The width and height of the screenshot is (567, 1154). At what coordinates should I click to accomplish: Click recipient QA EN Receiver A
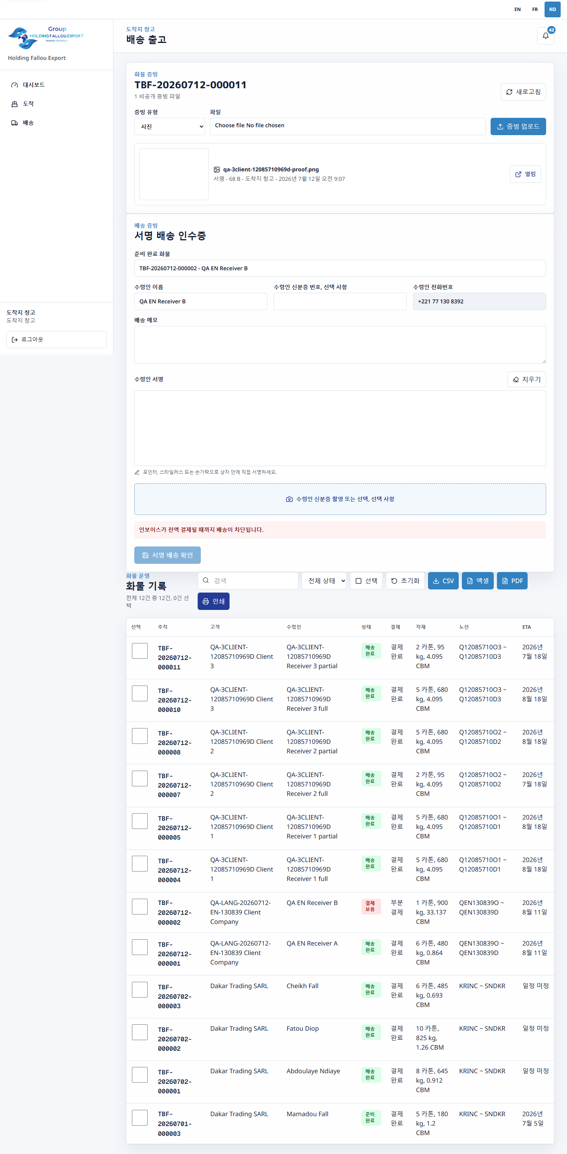coord(312,944)
